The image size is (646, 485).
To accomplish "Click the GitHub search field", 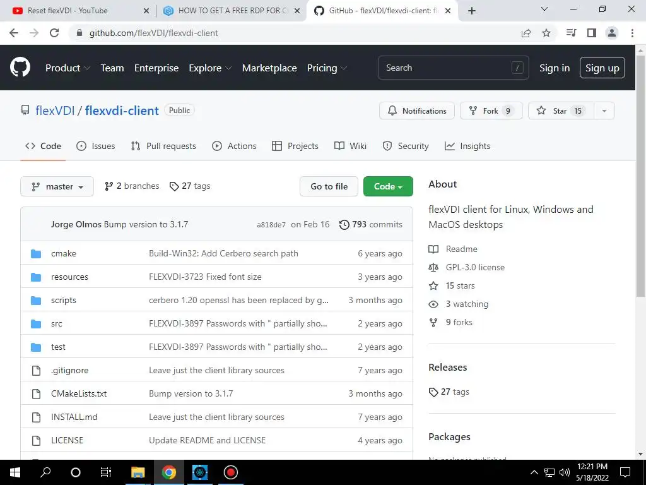I will 453,68.
